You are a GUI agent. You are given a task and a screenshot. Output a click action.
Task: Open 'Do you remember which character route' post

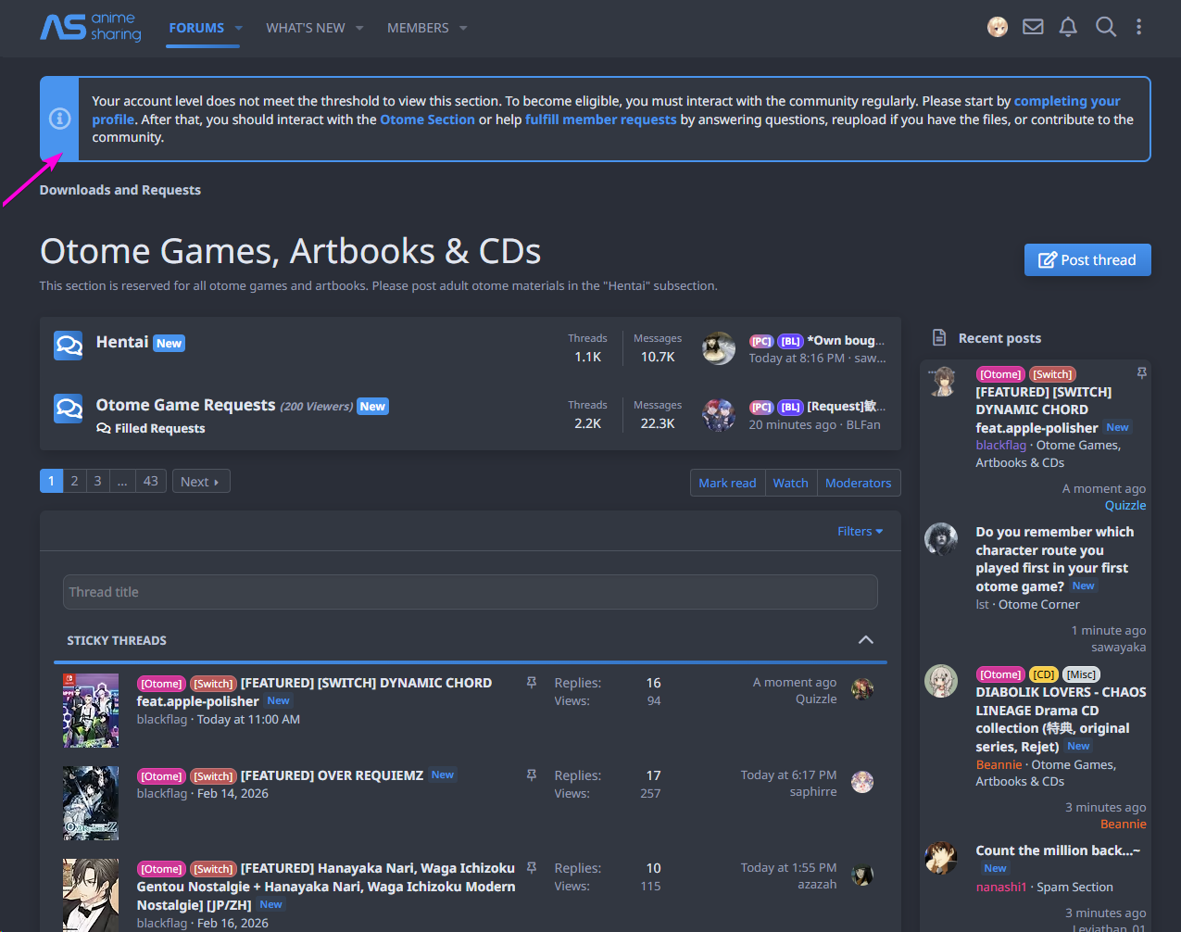1054,559
